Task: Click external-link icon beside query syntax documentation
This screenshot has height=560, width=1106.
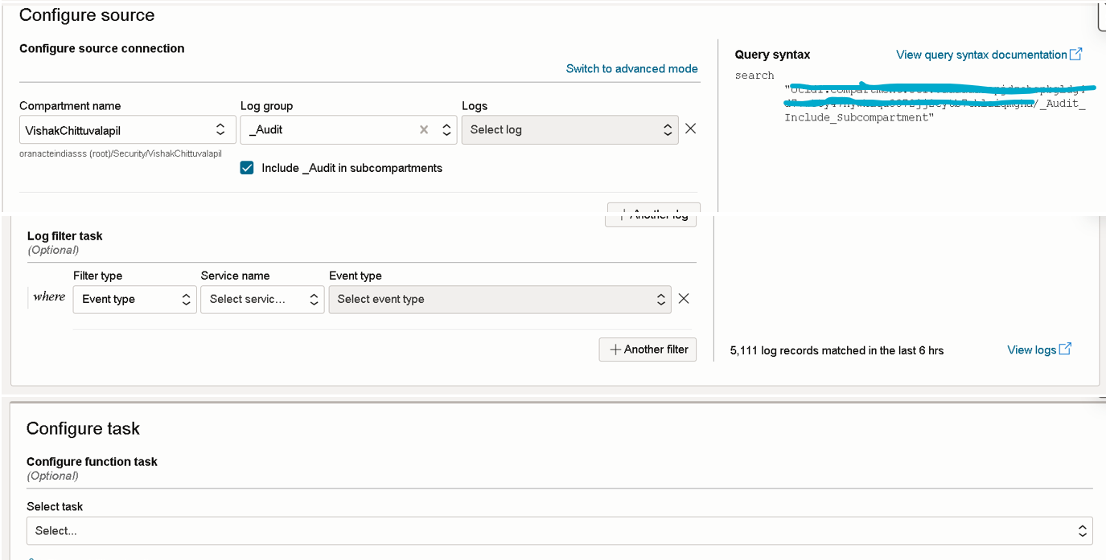Action: click(x=1076, y=55)
